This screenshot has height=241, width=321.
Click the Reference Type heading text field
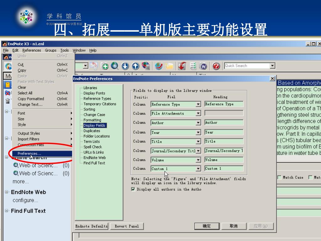[x=224, y=104]
